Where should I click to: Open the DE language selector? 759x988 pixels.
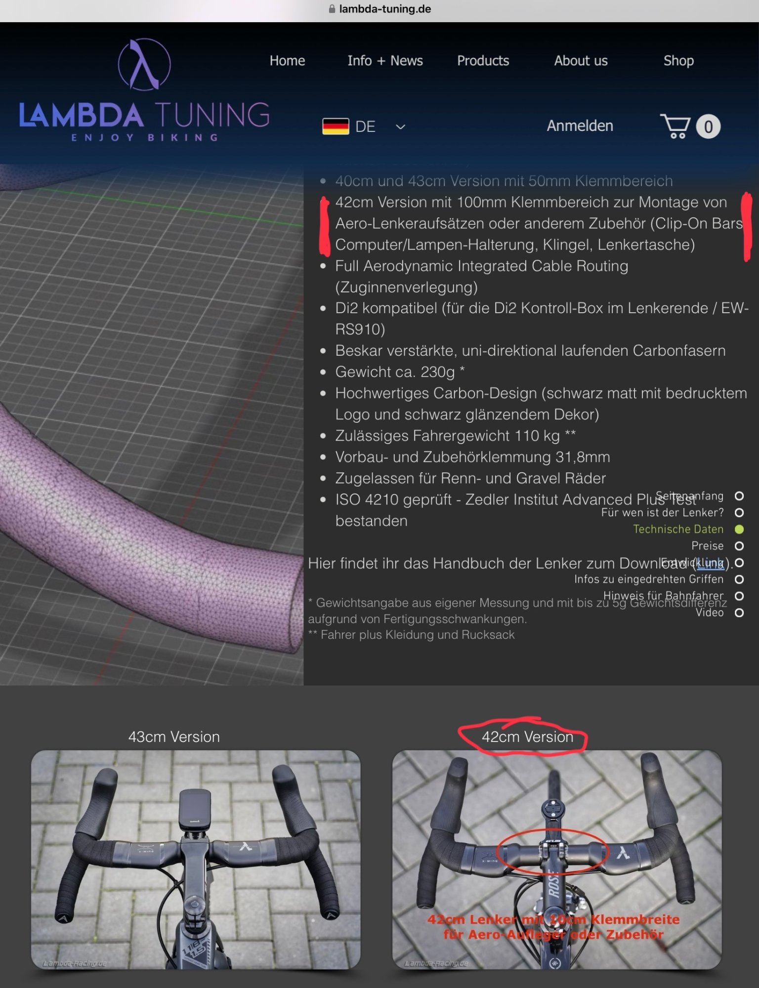click(x=365, y=127)
